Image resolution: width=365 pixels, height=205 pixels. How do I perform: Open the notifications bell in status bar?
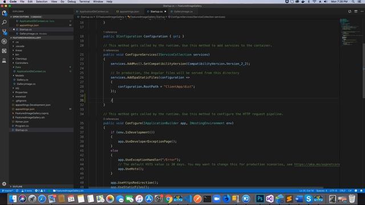coord(362,191)
